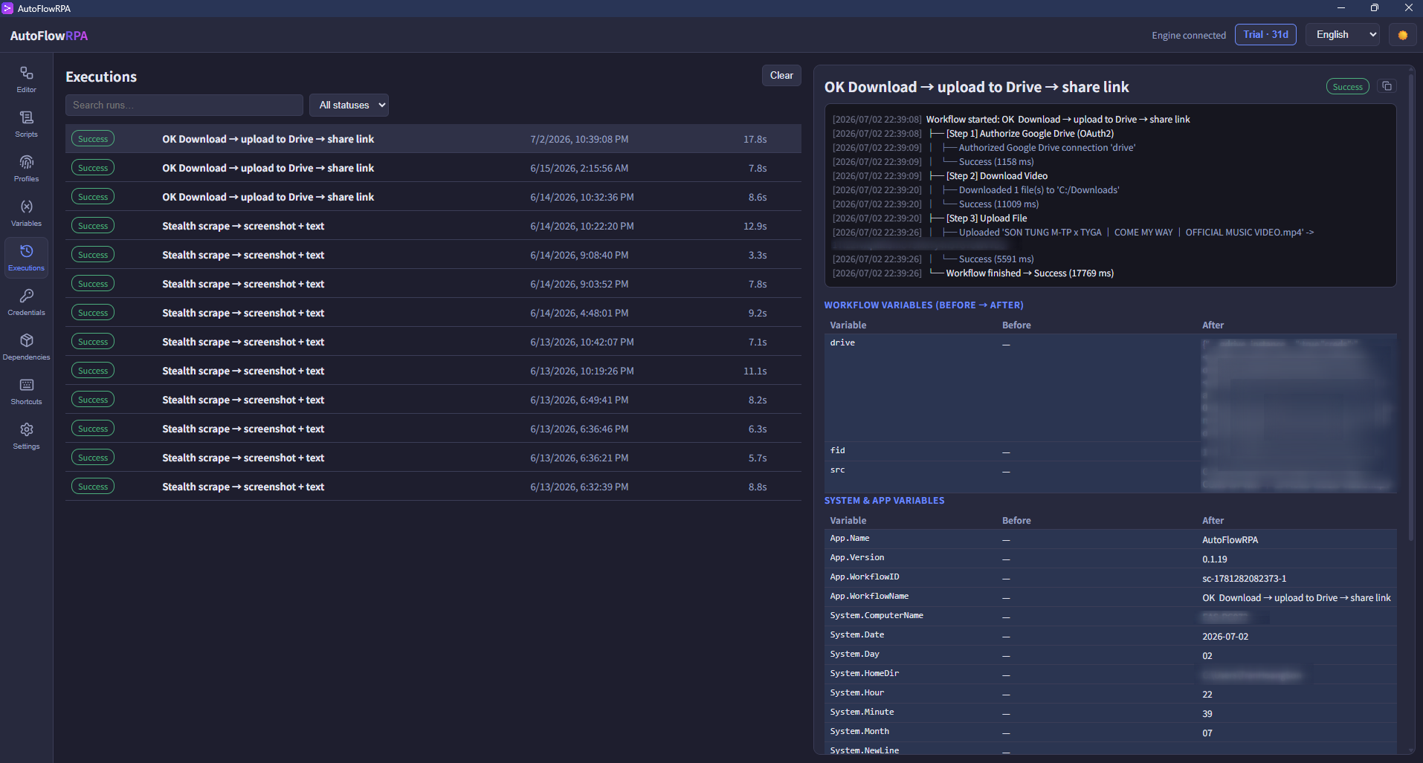Select the run from 6/14/2026, 4:48:01 PM
This screenshot has width=1423, height=763.
pyautogui.click(x=433, y=313)
